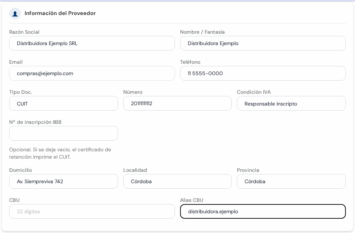Click the Teléfono field showing 11 5555-0000

(263, 73)
